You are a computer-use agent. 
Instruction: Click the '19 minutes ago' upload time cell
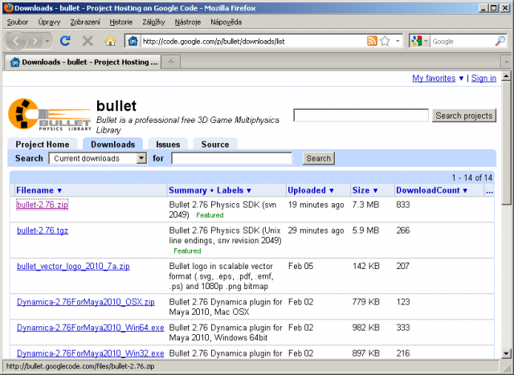316,205
